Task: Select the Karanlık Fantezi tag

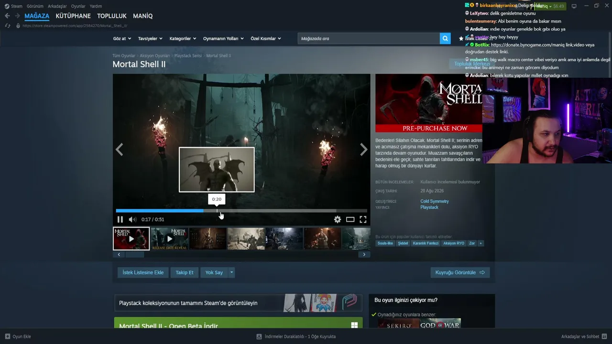Action: (426, 243)
